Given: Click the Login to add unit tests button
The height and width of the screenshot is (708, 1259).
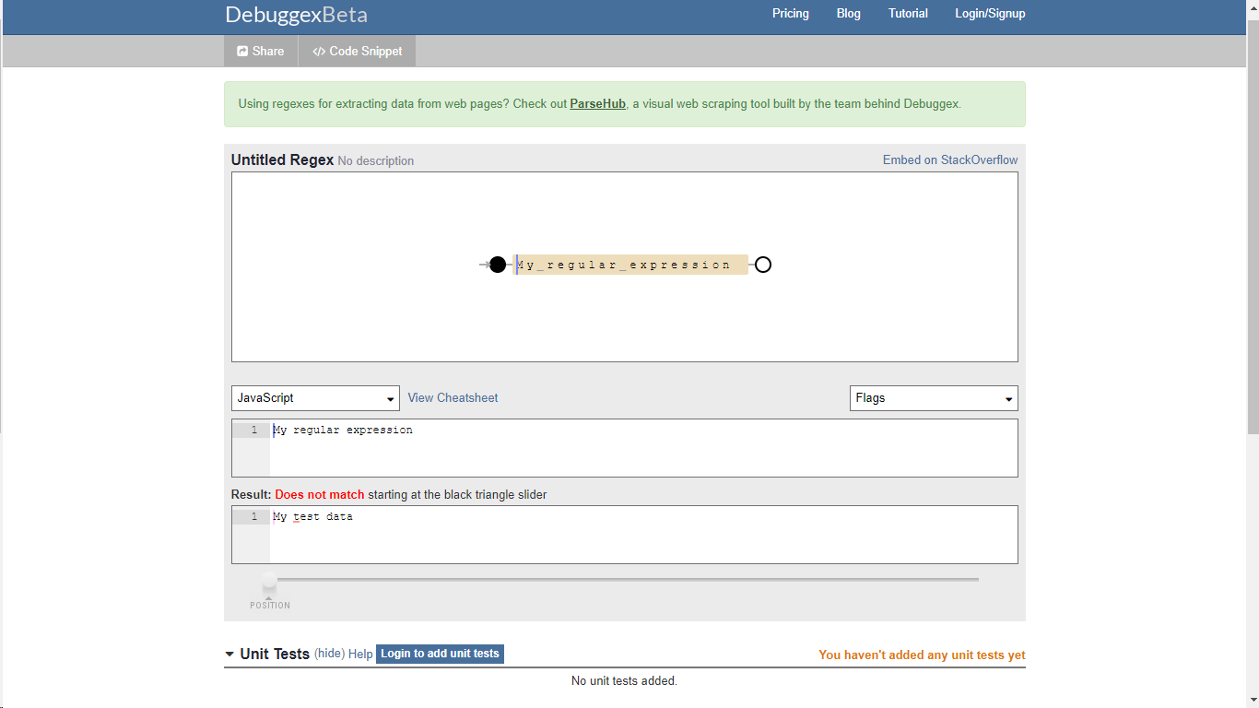Looking at the screenshot, I should [x=440, y=654].
